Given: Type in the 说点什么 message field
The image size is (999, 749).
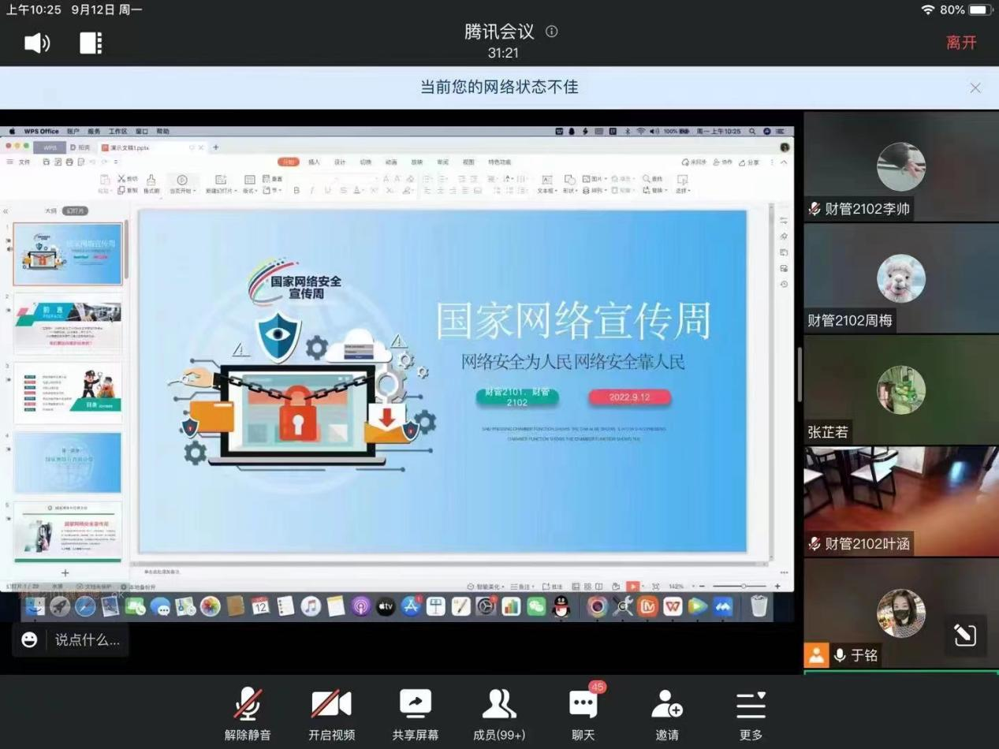Looking at the screenshot, I should (87, 640).
